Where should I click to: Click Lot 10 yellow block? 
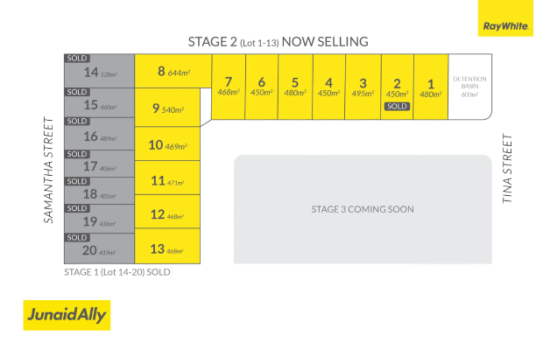167,144
